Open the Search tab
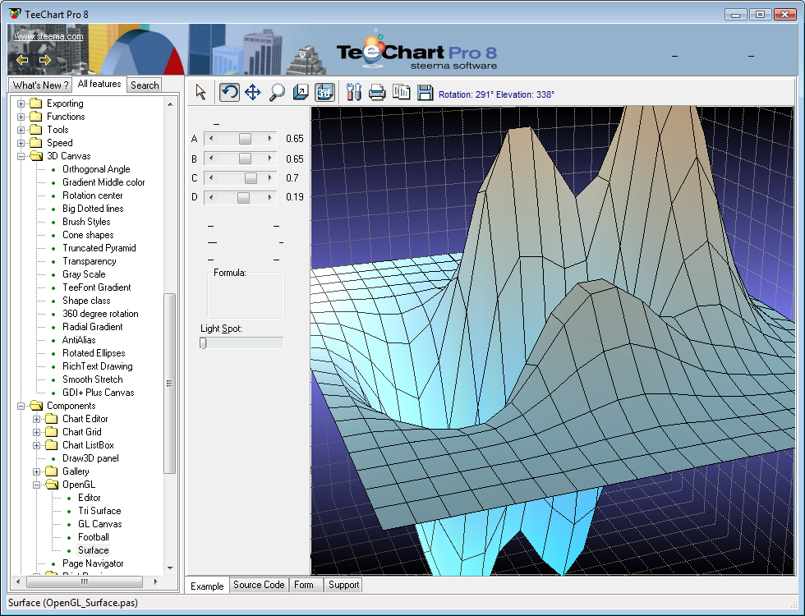The height and width of the screenshot is (616, 805). 145,85
